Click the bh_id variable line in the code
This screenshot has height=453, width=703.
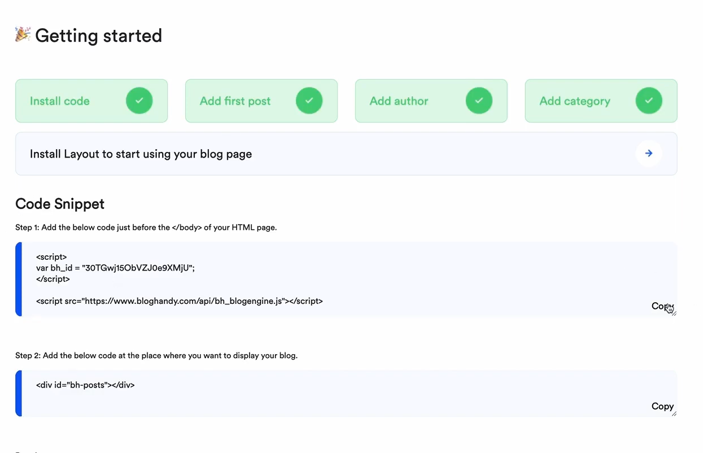tap(115, 268)
